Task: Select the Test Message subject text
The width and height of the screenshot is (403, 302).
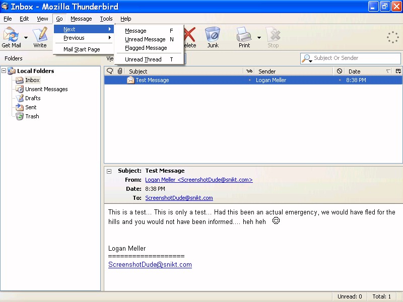Action: coord(152,80)
